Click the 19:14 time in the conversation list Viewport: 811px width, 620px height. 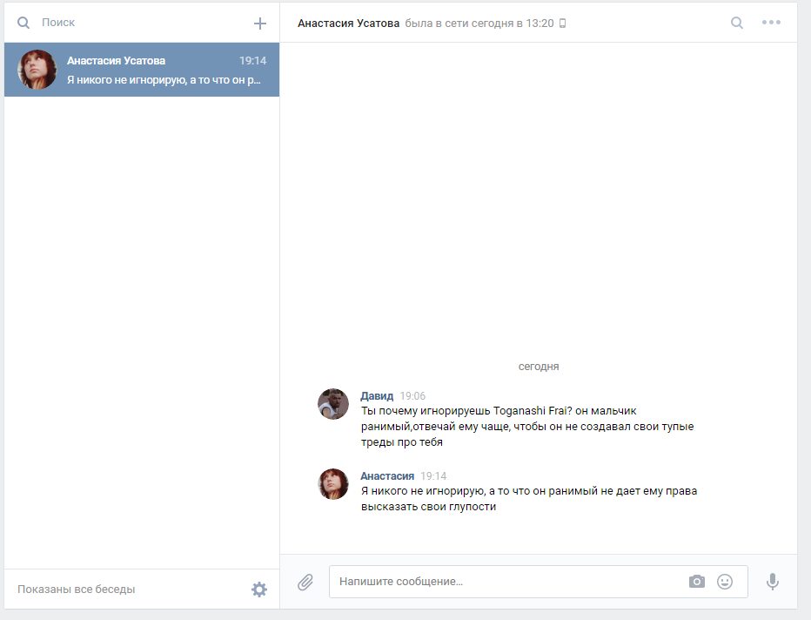(x=253, y=61)
